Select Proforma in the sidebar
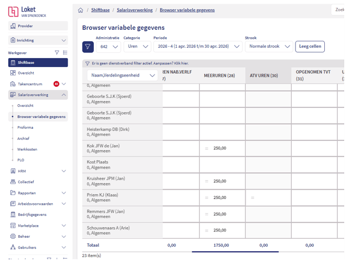 click(x=25, y=127)
